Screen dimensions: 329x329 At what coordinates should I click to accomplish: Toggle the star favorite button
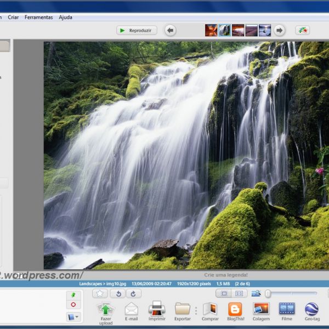(x=100, y=293)
